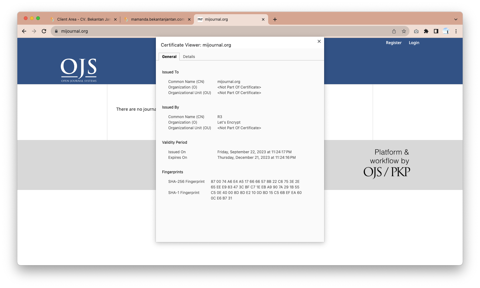
Task: Select the mijournal.org browser tab
Action: point(231,19)
